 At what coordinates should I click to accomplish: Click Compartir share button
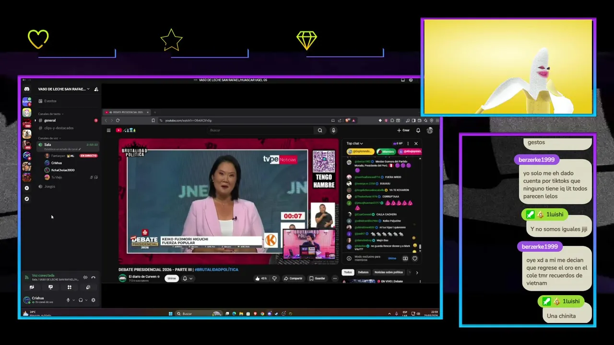[293, 278]
